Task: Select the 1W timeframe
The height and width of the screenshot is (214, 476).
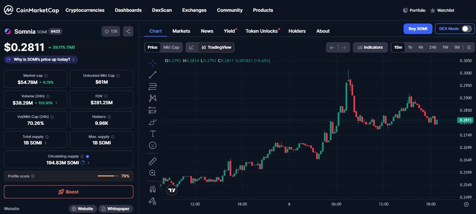Action: click(x=445, y=47)
